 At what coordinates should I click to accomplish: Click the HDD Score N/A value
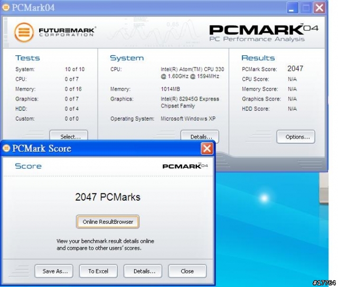pyautogui.click(x=292, y=109)
